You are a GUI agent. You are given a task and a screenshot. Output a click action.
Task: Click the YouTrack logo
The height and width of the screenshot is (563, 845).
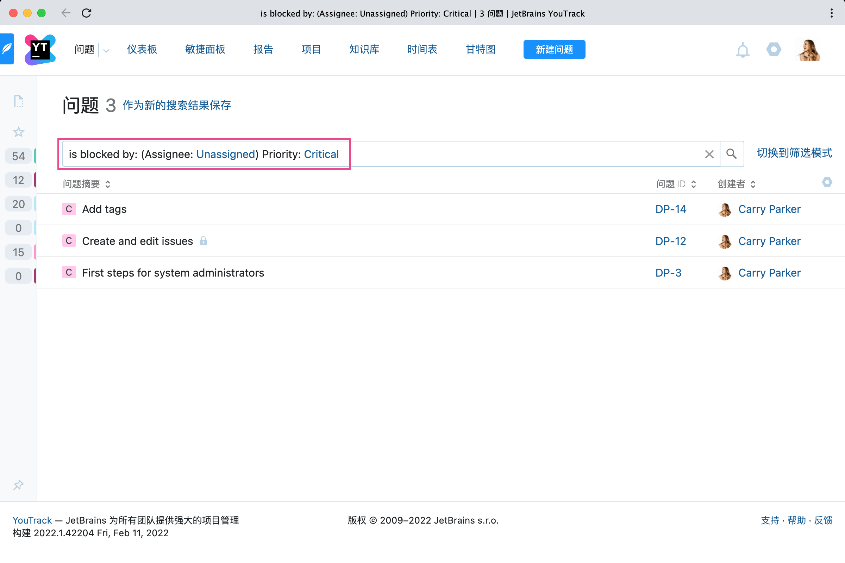point(40,50)
